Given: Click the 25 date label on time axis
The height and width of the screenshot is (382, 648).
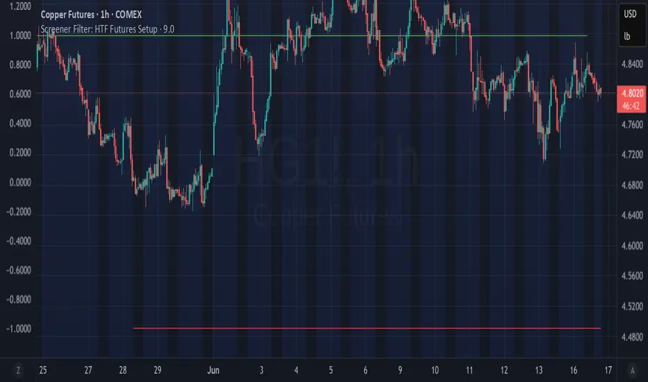Looking at the screenshot, I should point(43,370).
